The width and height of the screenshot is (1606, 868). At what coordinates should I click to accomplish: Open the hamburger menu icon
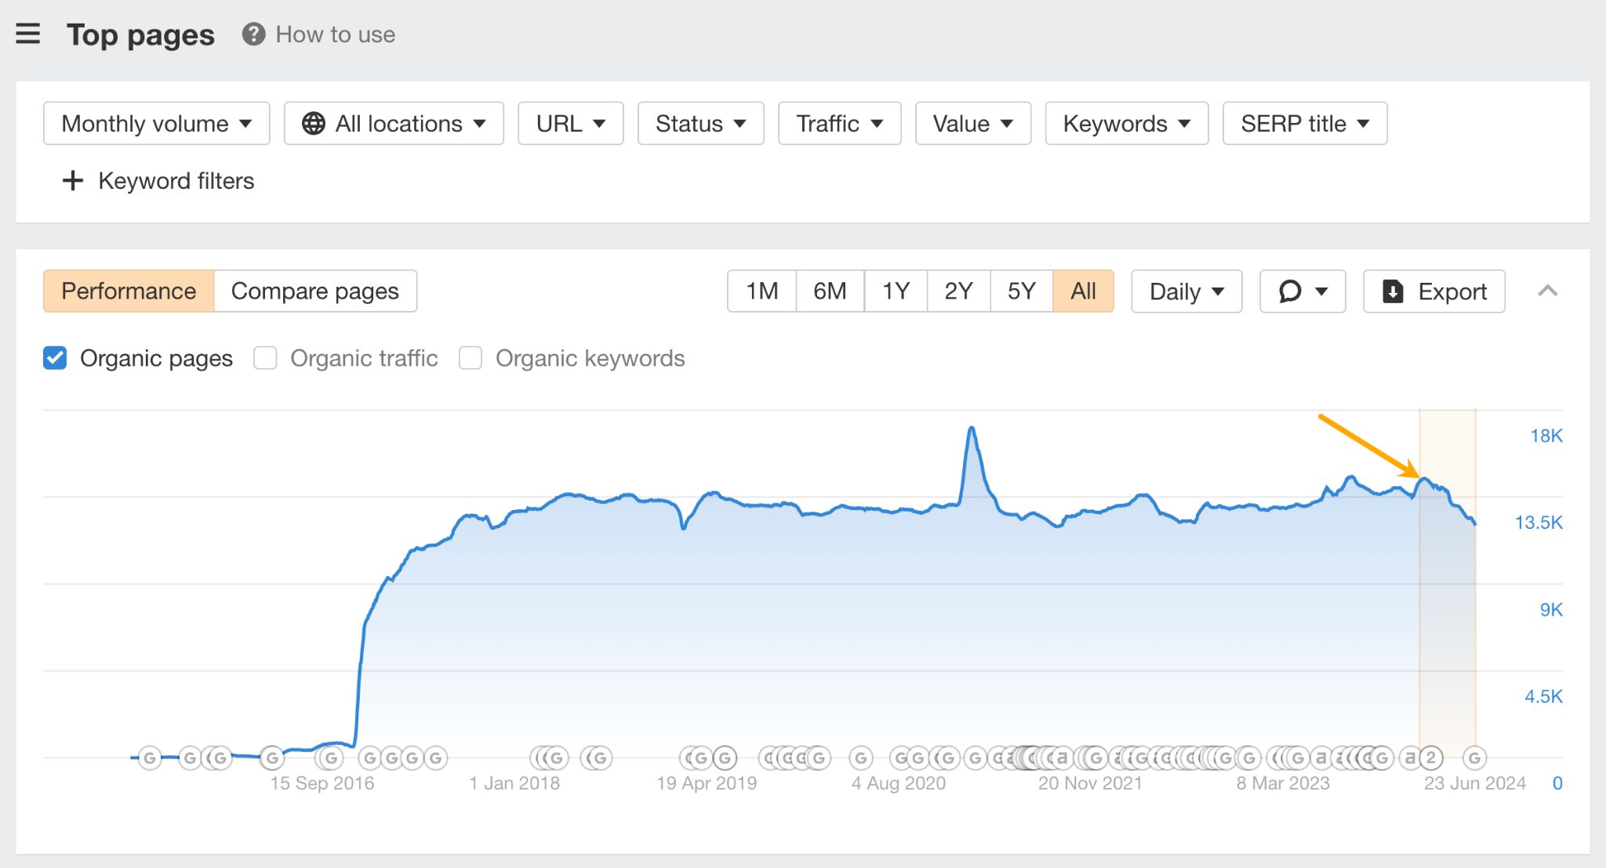(x=28, y=34)
